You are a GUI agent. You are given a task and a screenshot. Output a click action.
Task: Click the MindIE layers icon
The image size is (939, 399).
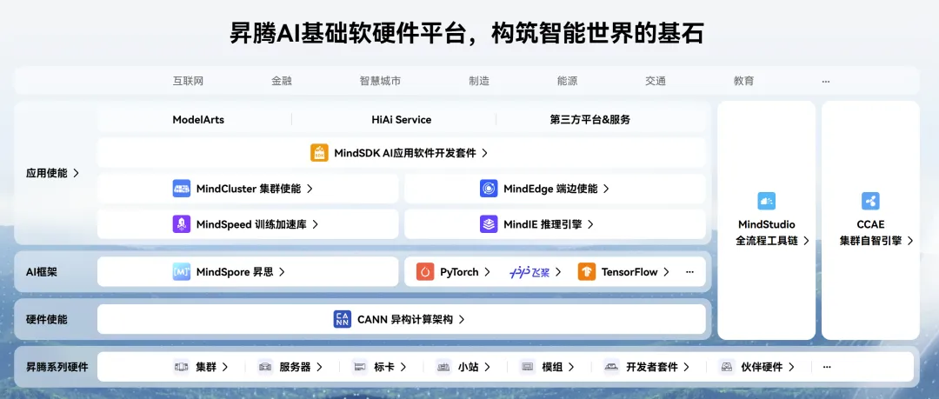pos(489,224)
